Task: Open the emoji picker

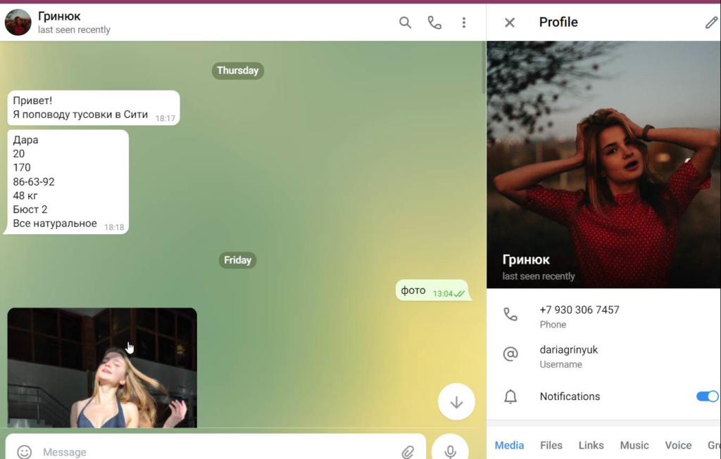Action: point(25,451)
